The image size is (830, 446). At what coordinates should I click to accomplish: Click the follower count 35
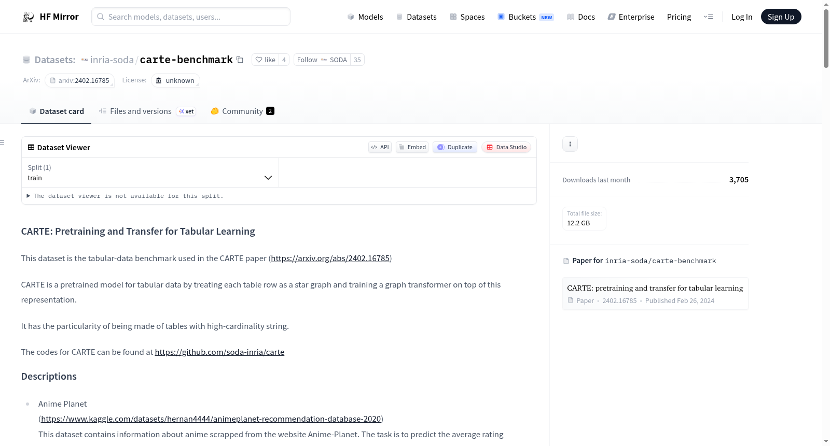click(357, 60)
